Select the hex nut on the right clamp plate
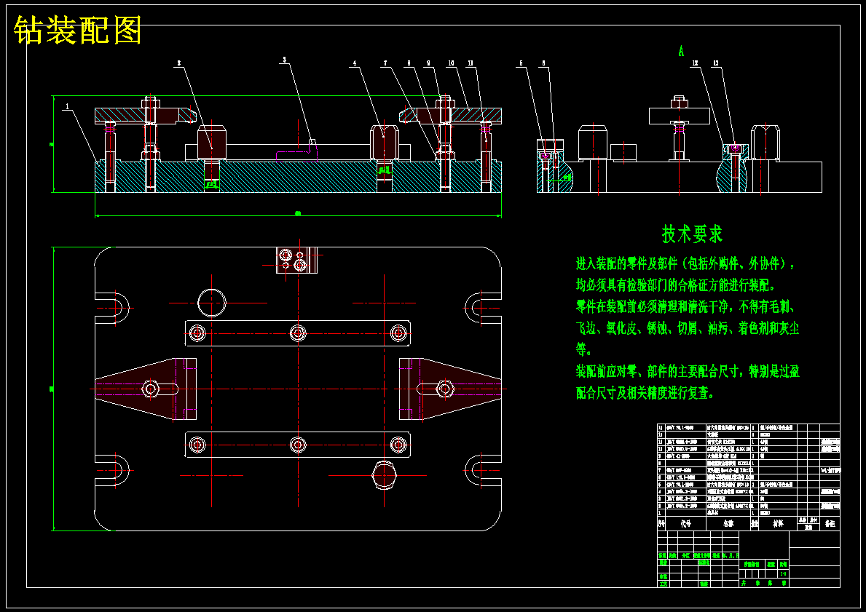Viewport: 866px width, 612px height. (445, 389)
